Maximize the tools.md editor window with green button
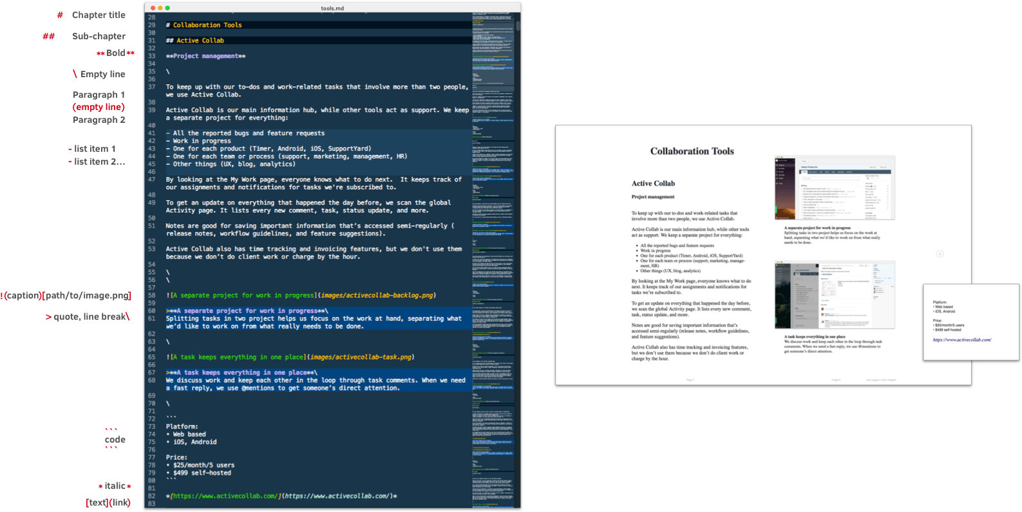Screen dimensions: 1022x512 167,8
